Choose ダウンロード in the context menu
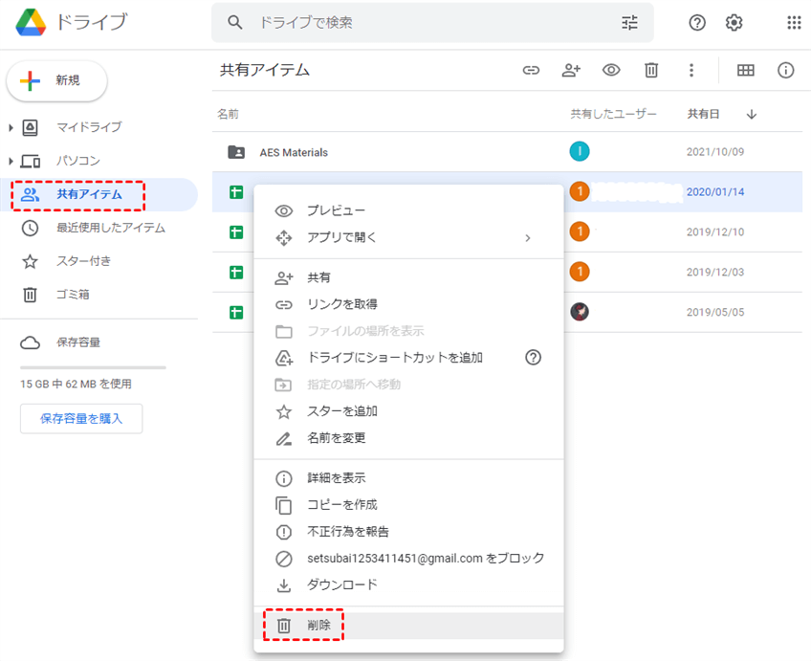 [341, 584]
